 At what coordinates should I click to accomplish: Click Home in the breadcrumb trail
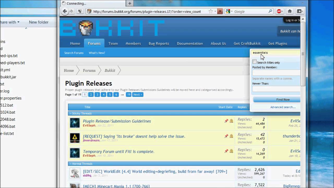(x=69, y=70)
